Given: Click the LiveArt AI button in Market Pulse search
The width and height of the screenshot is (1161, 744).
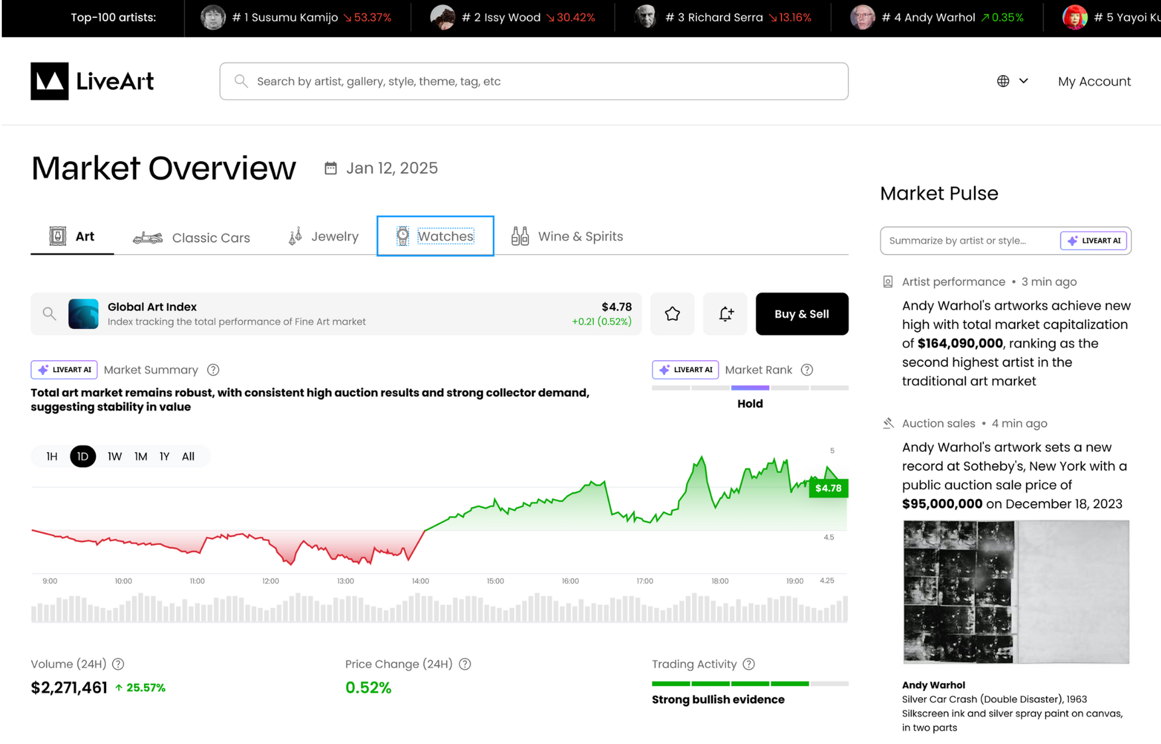Looking at the screenshot, I should click(1093, 240).
